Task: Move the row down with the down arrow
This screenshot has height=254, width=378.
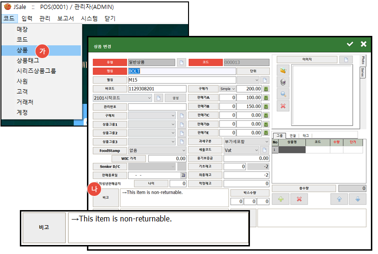Action: pyautogui.click(x=358, y=199)
